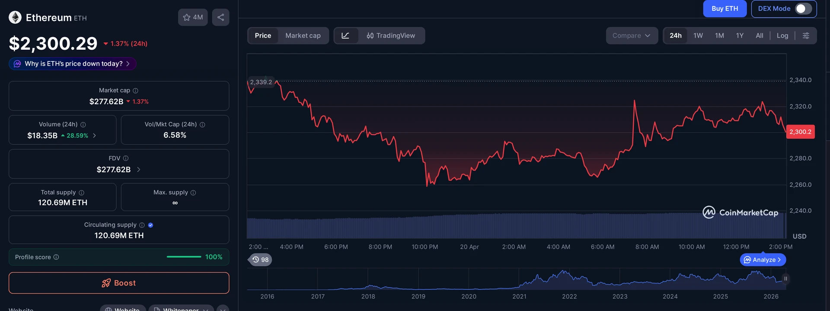Click Buy ETH button
830x311 pixels.
tap(725, 9)
